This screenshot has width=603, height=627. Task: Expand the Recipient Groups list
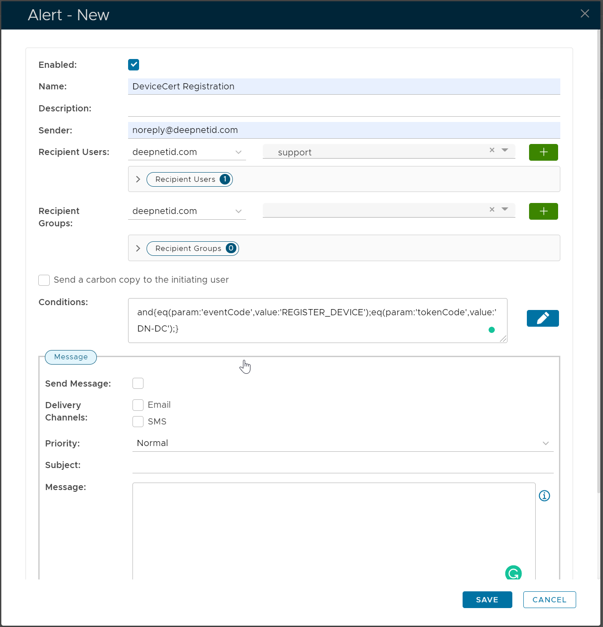[x=138, y=248]
